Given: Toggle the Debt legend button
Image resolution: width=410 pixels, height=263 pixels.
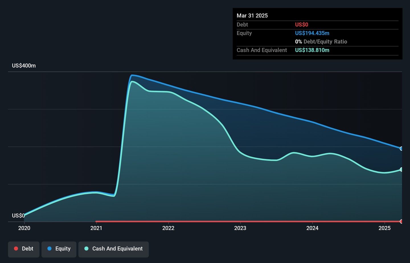Looking at the screenshot, I should coord(24,249).
